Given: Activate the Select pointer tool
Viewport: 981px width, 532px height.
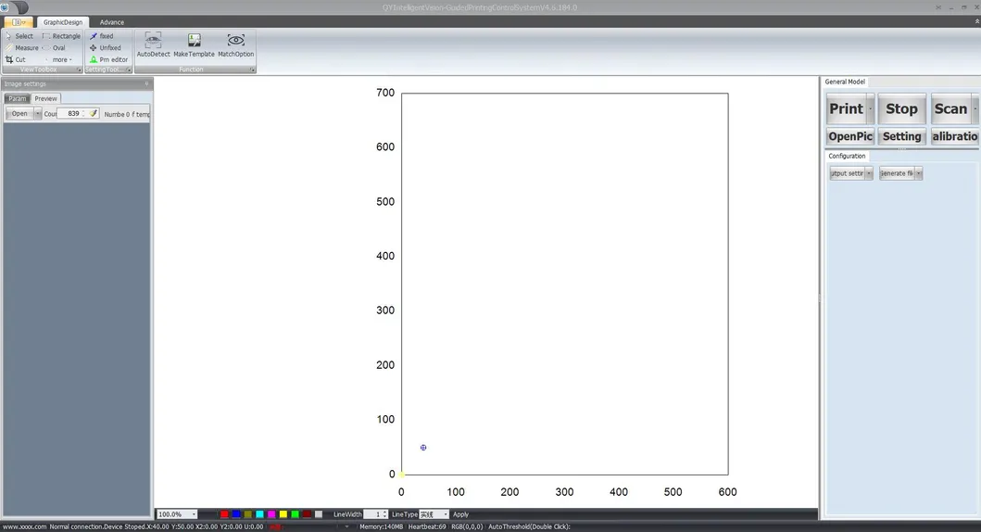Looking at the screenshot, I should click(x=19, y=36).
